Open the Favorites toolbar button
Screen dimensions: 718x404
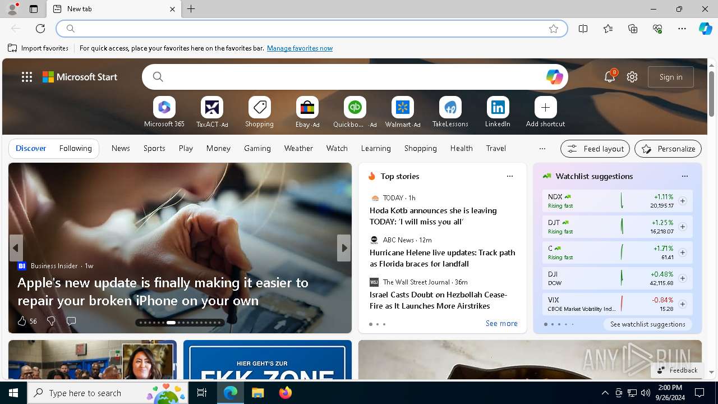point(608,29)
